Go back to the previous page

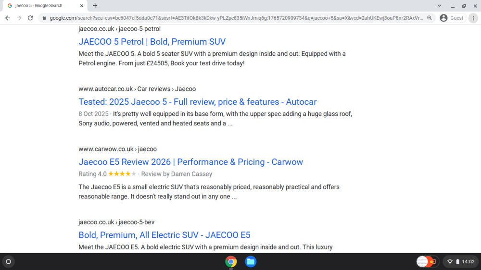[8, 18]
